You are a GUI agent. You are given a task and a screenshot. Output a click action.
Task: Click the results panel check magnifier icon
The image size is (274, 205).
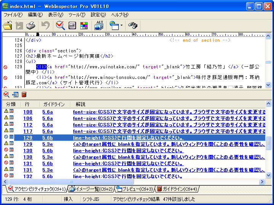6,95
